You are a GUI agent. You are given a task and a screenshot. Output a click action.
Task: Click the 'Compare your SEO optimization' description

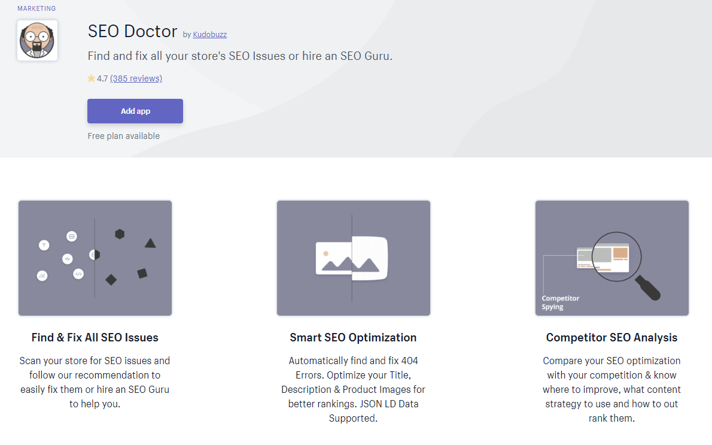(x=611, y=389)
